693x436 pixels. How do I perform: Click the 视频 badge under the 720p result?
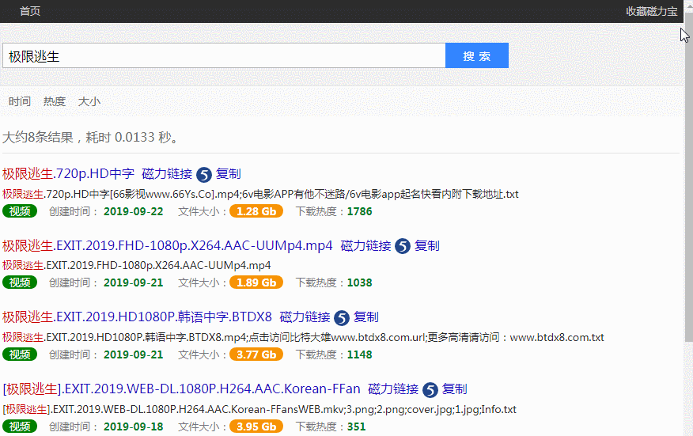click(20, 211)
